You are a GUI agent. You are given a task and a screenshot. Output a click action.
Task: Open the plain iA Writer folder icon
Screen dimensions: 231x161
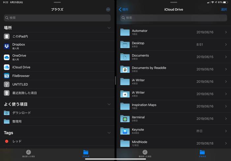tap(125, 81)
